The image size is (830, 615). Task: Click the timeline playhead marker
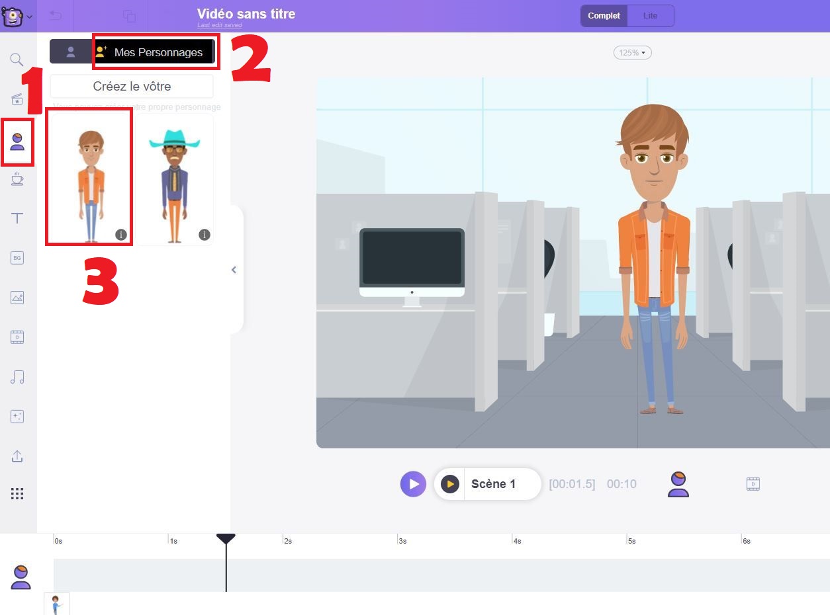tap(226, 539)
